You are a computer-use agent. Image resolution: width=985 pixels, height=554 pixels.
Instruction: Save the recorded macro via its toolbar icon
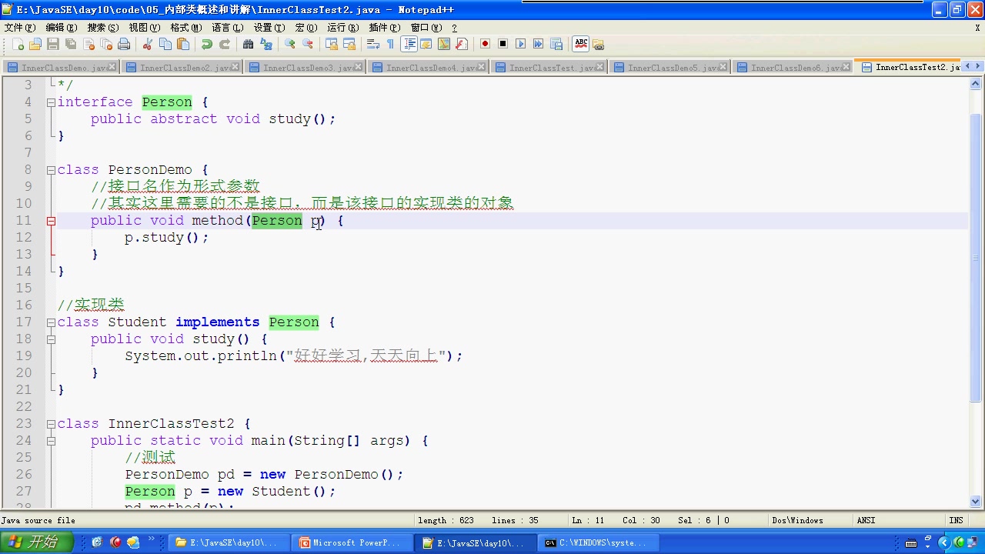click(x=556, y=44)
